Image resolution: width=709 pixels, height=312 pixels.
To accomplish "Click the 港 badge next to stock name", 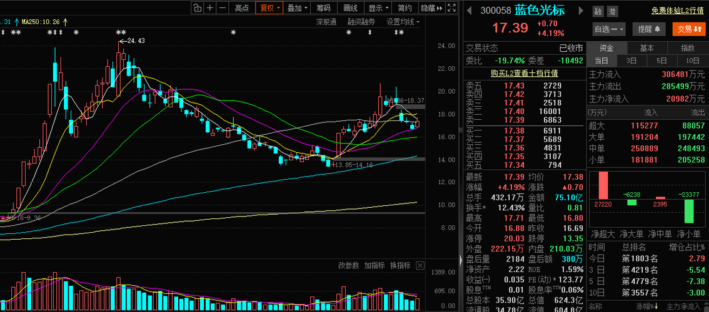I will tap(611, 11).
